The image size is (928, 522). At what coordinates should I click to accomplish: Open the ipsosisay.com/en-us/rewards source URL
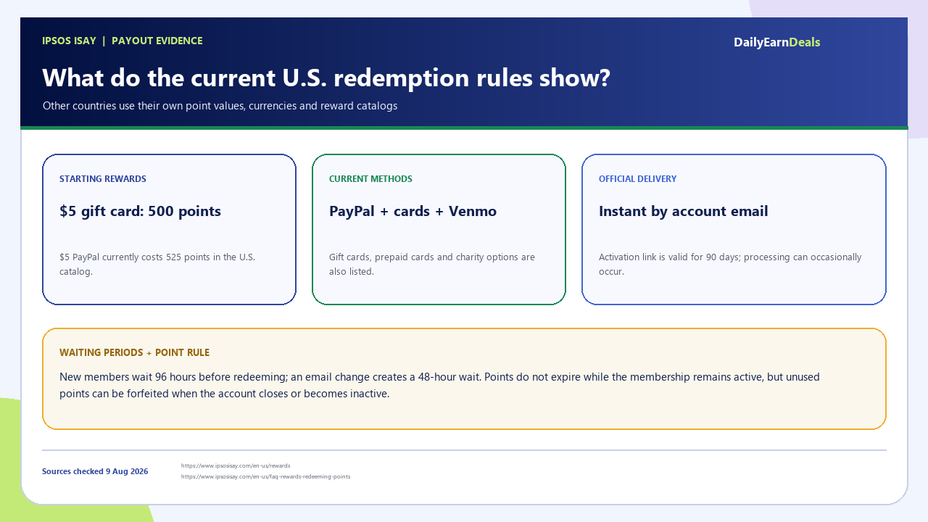[236, 465]
